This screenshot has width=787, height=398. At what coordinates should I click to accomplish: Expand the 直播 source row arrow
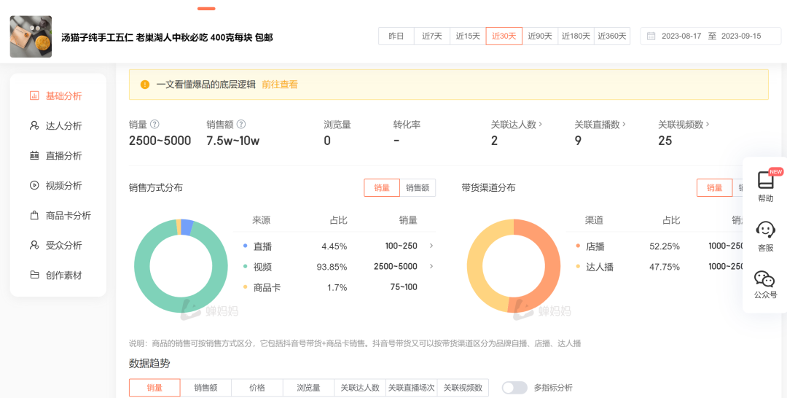pos(431,246)
